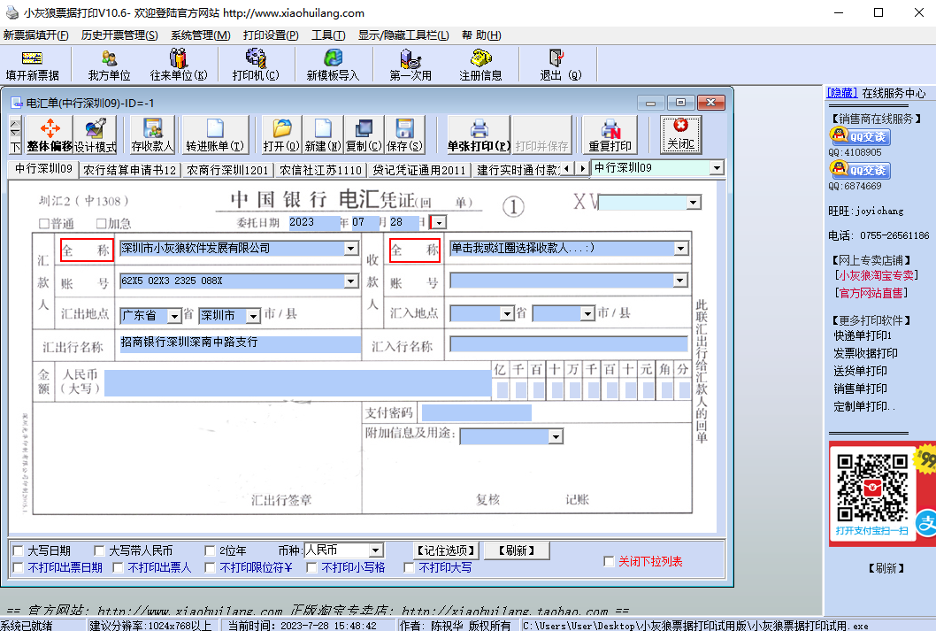Click 打开(O) folder icon
The image size is (936, 631).
pyautogui.click(x=281, y=135)
